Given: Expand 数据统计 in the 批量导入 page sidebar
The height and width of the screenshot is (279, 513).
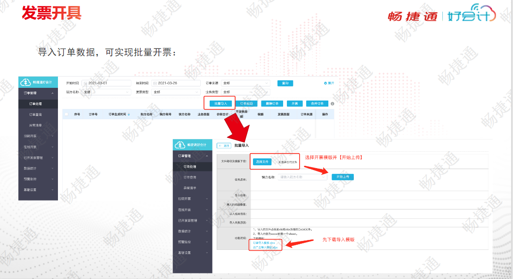Looking at the screenshot, I should coord(207,231).
